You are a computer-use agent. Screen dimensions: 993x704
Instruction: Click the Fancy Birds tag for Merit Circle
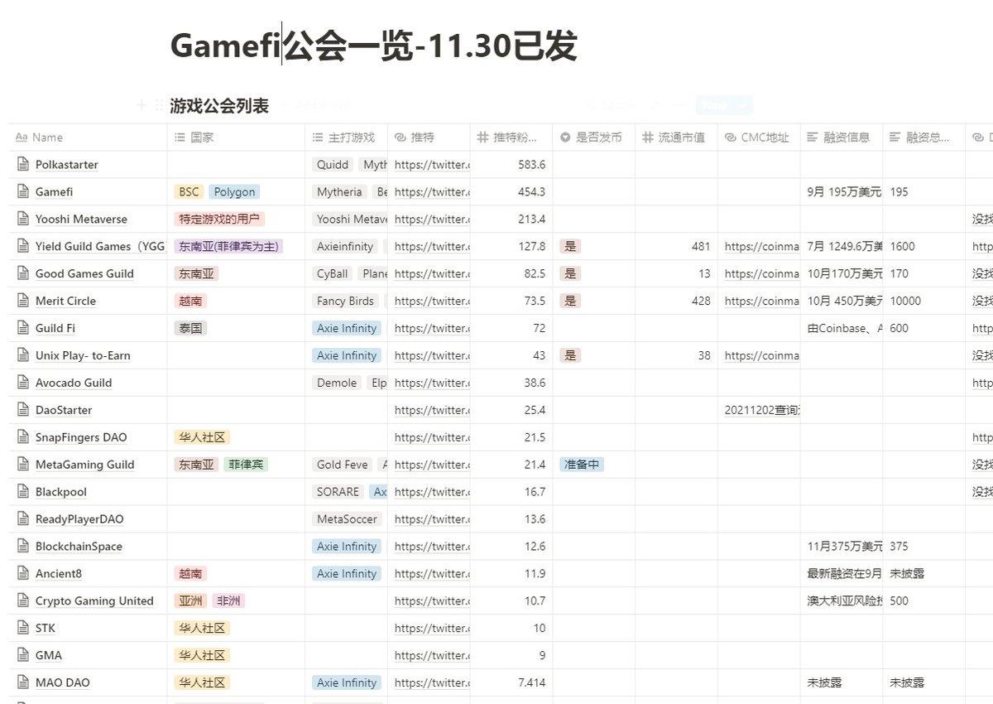click(x=345, y=301)
